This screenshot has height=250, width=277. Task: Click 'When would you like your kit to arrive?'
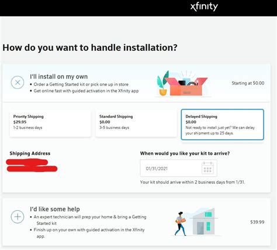[185, 153]
